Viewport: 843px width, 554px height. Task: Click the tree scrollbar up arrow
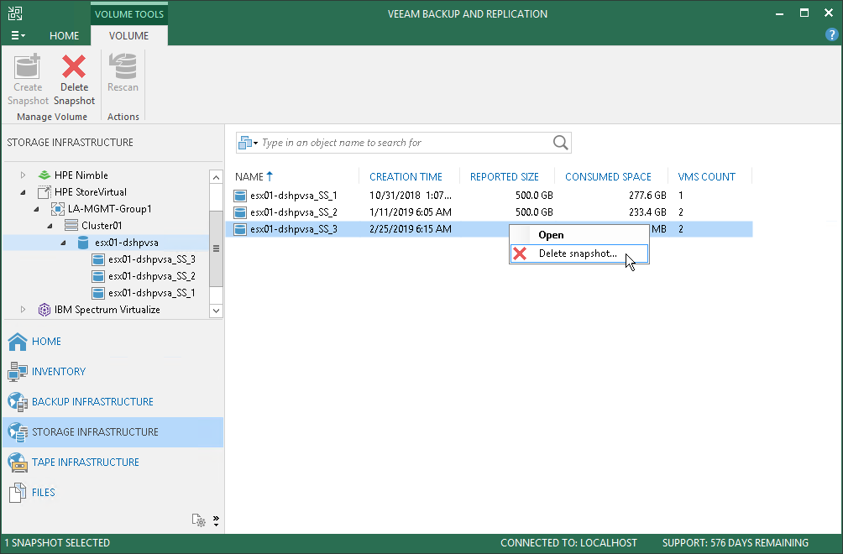(x=216, y=177)
